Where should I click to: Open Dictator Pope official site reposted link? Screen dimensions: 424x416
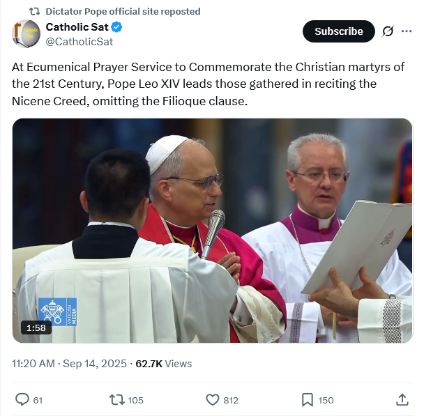pyautogui.click(x=123, y=11)
